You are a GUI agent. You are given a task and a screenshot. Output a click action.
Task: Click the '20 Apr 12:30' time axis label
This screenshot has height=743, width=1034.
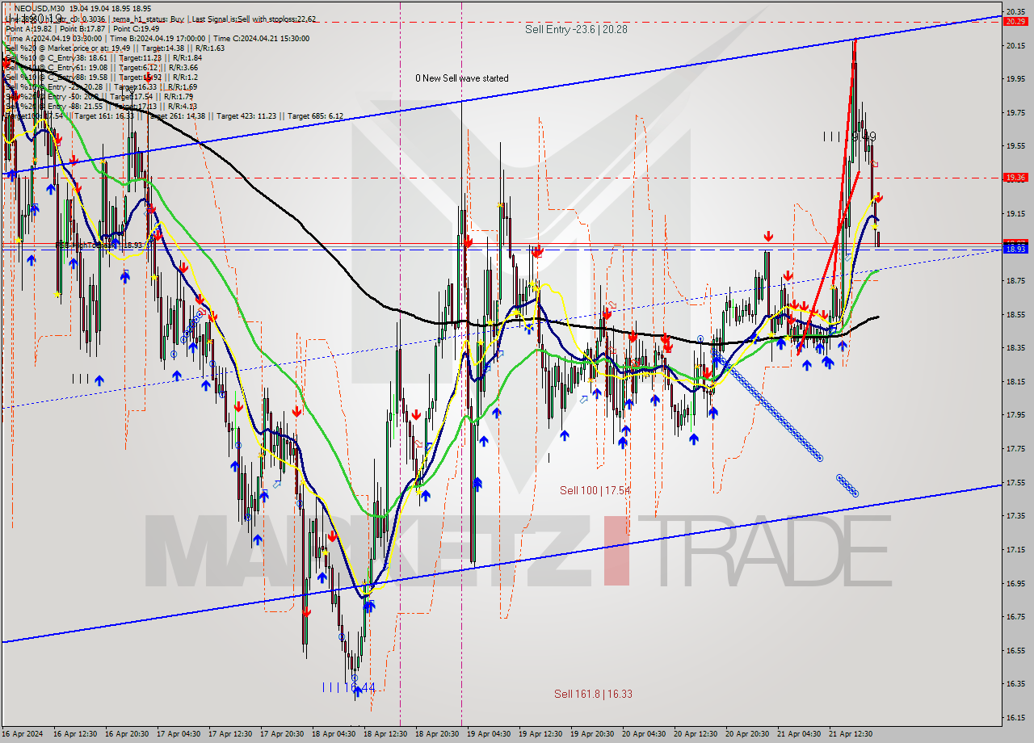pos(695,734)
